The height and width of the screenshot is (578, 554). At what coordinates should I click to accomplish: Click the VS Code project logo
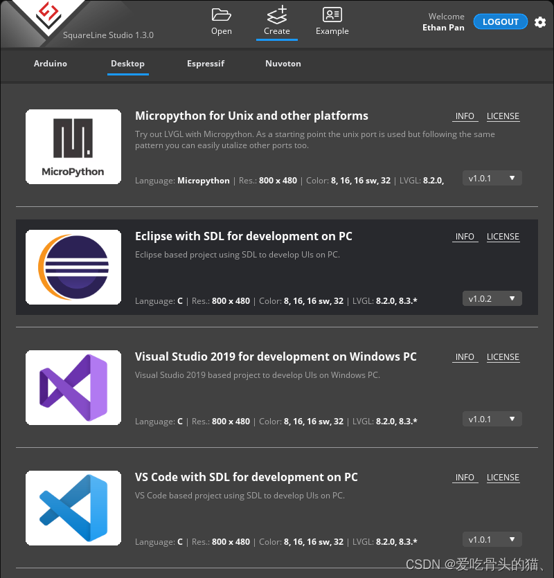73,507
